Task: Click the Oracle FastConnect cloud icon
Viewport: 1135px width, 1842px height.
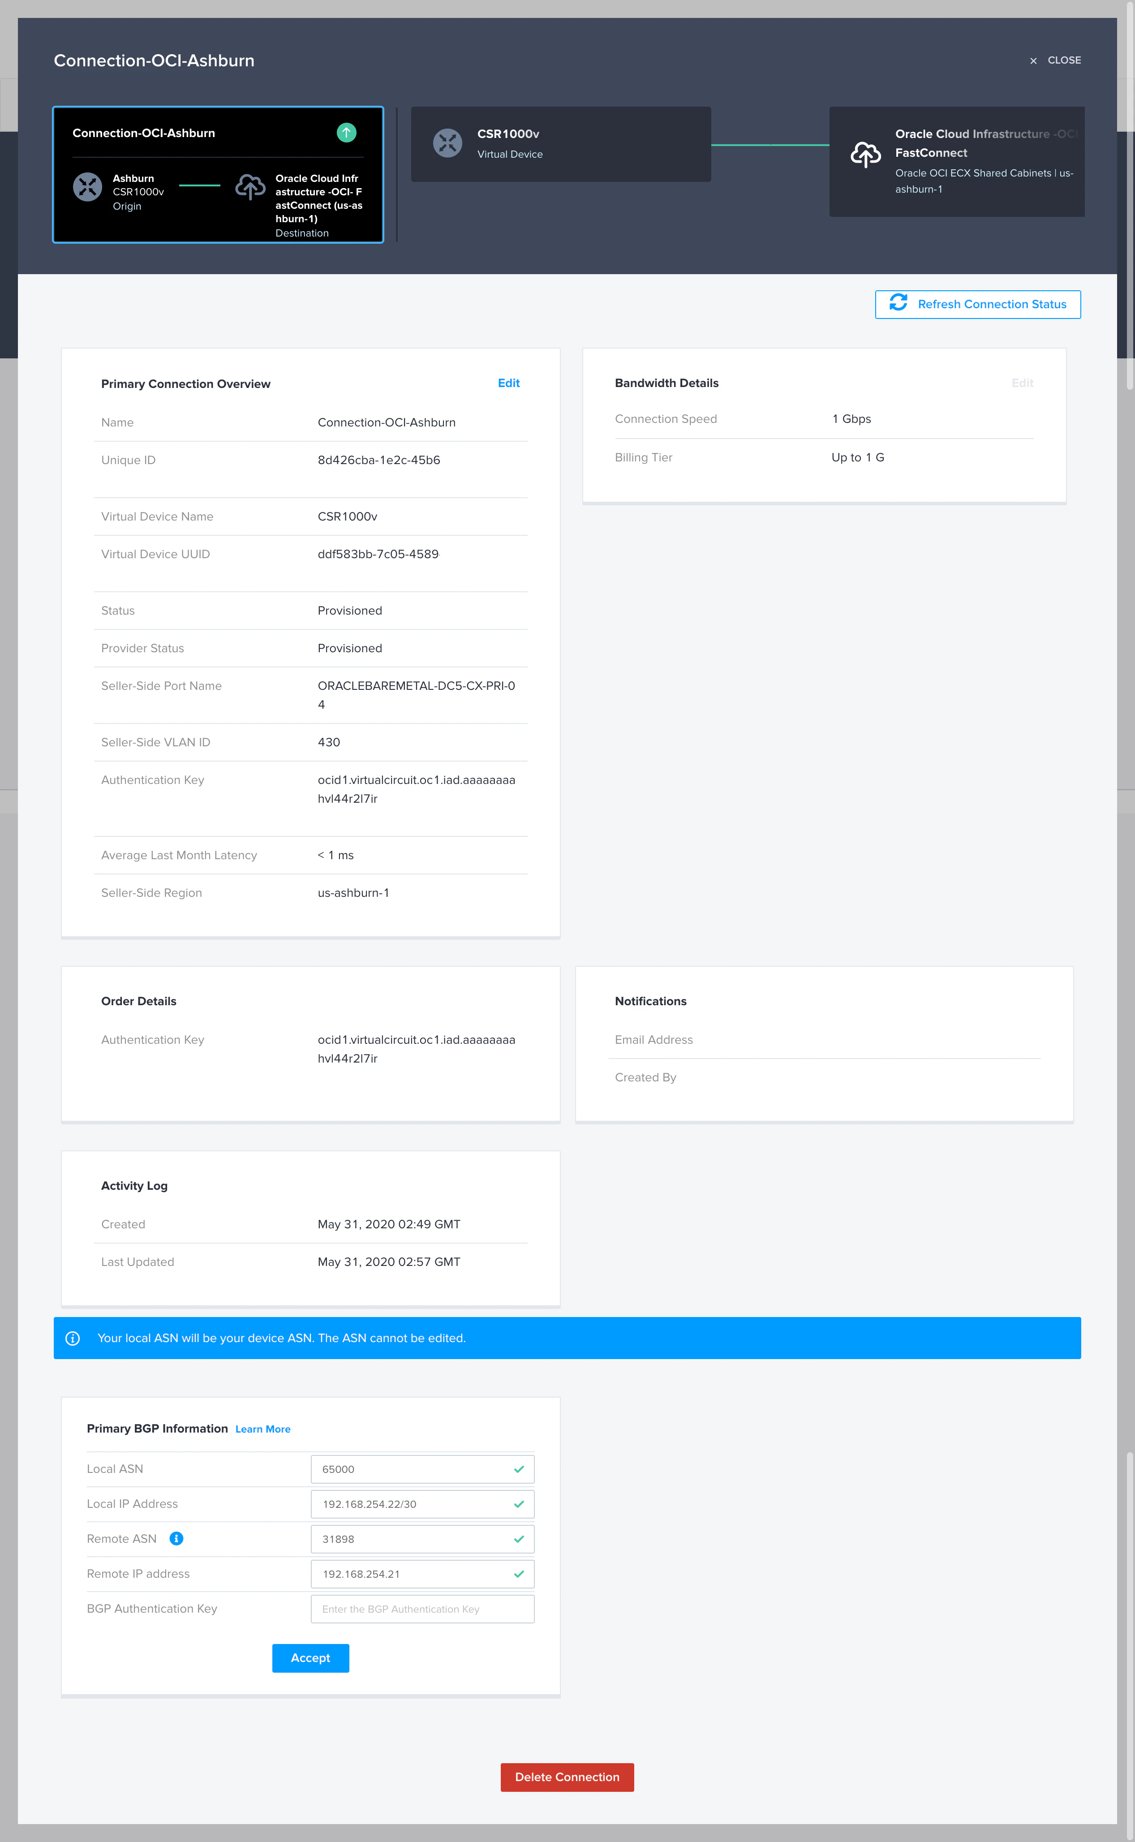Action: point(865,156)
